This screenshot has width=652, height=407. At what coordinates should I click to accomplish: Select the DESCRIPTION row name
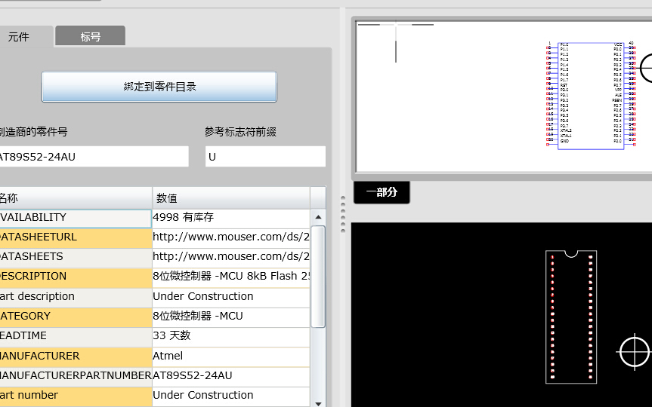click(76, 277)
